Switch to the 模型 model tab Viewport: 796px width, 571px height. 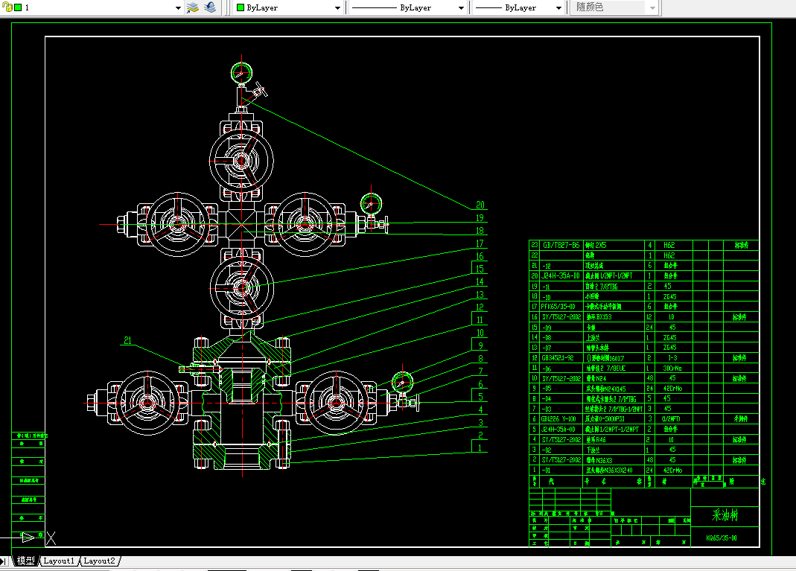(x=26, y=561)
